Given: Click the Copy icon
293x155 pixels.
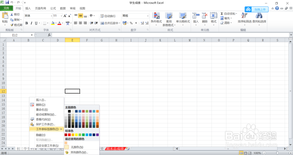Looking at the screenshot, I should pos(12,20).
